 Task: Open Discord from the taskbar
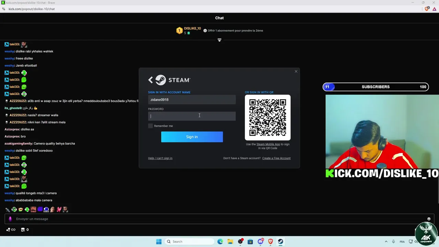click(261, 242)
